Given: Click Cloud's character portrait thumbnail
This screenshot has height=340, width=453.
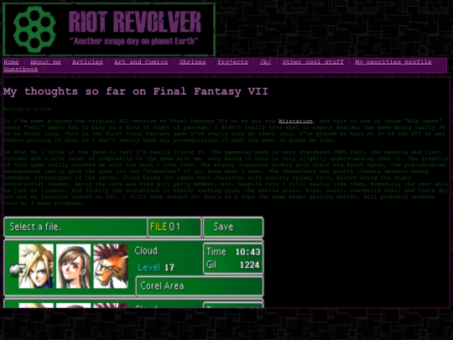Looking at the screenshot, I should pos(36,266).
